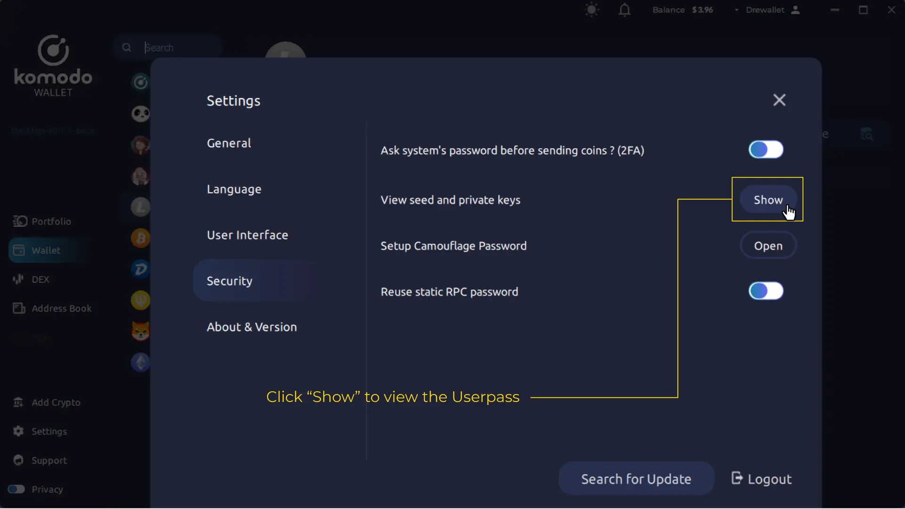
Task: Click the Support sidebar icon
Action: [18, 460]
